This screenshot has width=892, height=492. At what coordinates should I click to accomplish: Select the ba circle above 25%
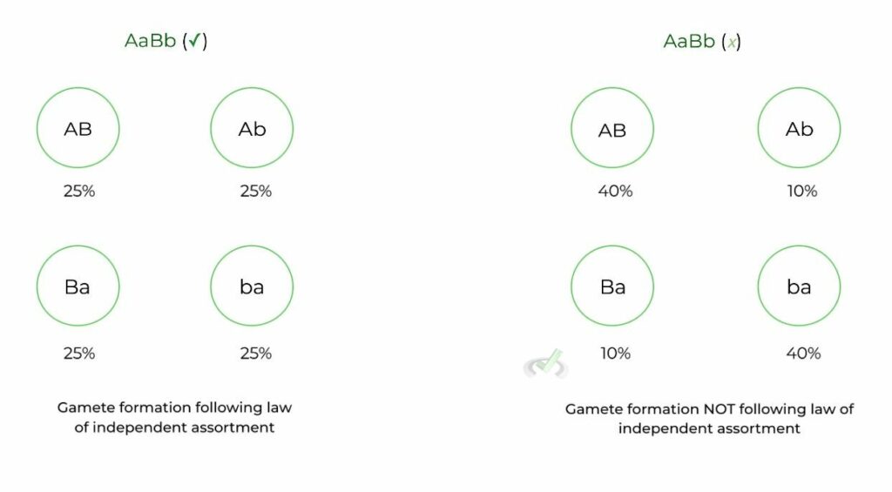click(x=252, y=286)
